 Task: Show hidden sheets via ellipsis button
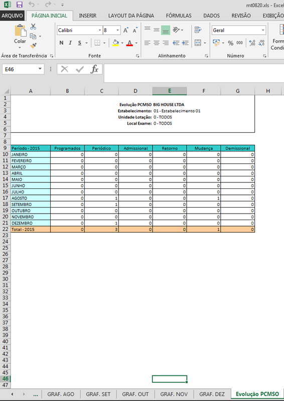click(36, 394)
